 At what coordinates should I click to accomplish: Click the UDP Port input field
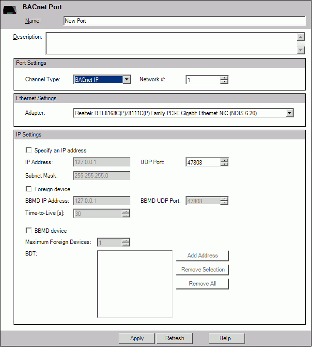(x=203, y=162)
